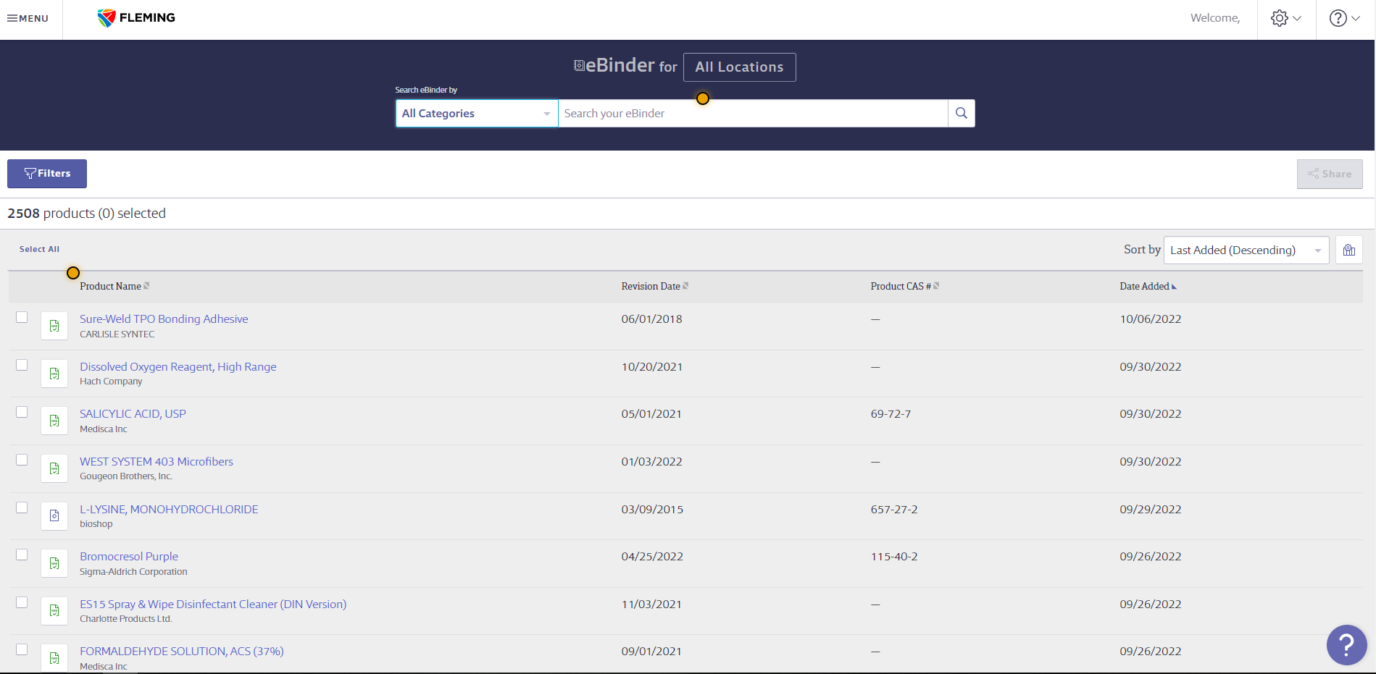Open the document icon for Bromocresol Purple
1376x674 pixels.
coord(54,563)
